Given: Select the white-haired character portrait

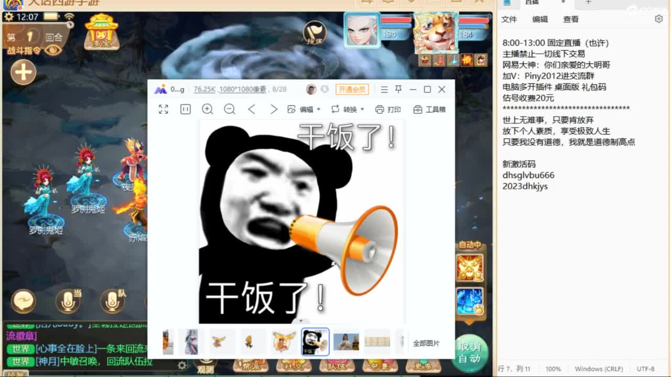Looking at the screenshot, I should click(x=362, y=30).
